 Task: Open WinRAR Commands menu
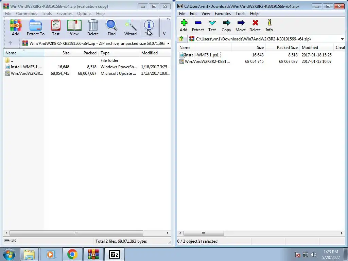click(x=27, y=14)
